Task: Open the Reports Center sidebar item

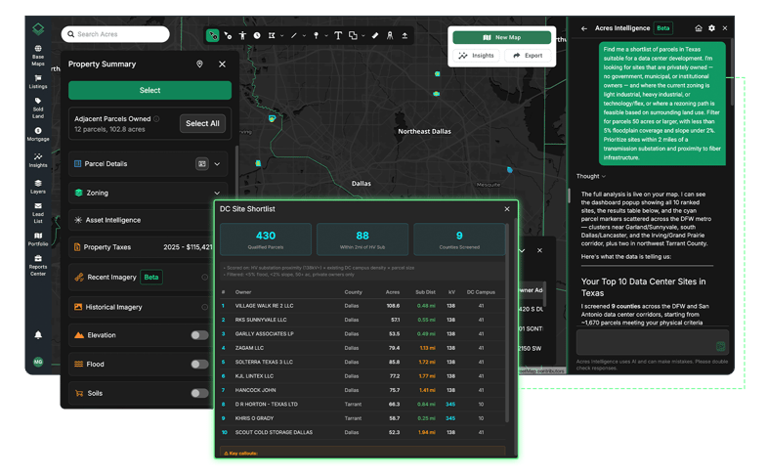Action: pyautogui.click(x=38, y=266)
